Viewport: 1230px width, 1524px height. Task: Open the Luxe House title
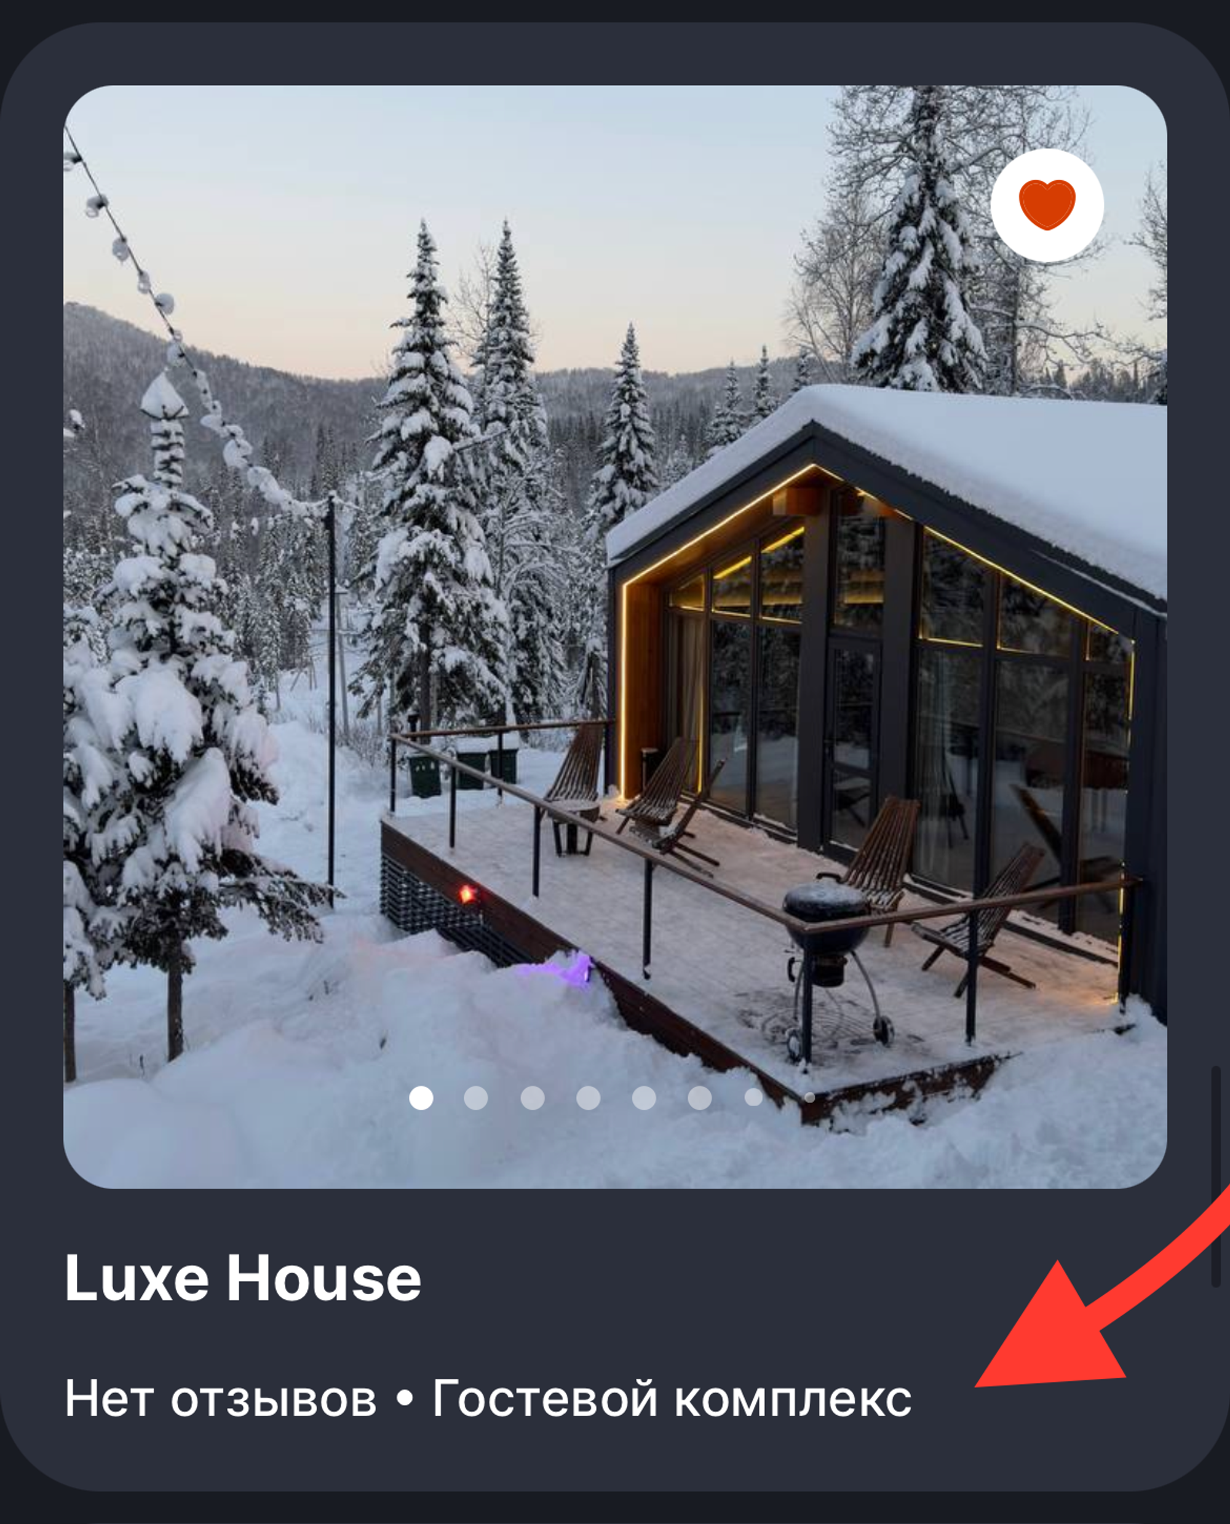click(x=242, y=1277)
